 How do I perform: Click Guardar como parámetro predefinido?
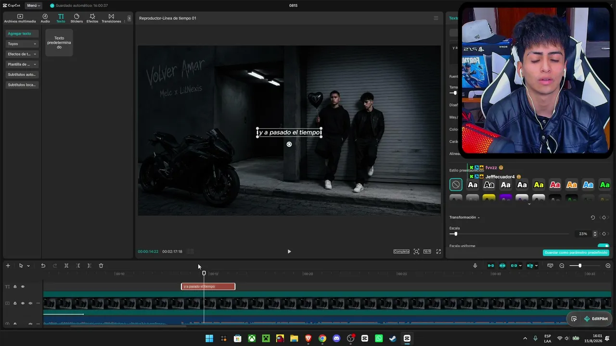[x=576, y=253]
